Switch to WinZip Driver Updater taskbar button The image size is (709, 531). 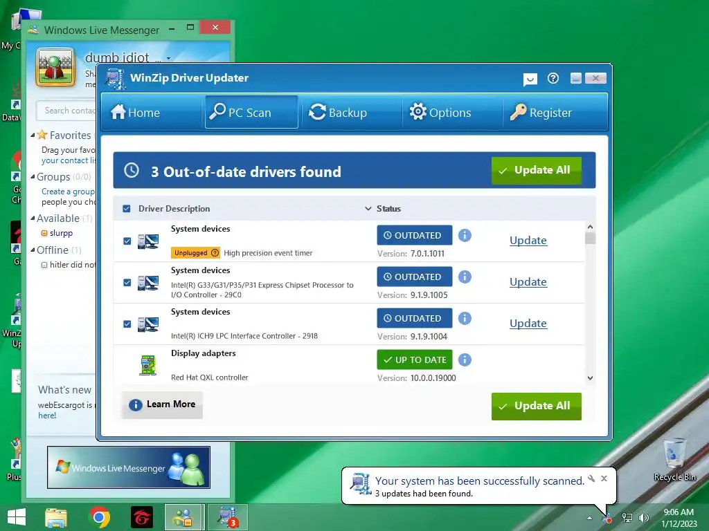[228, 517]
